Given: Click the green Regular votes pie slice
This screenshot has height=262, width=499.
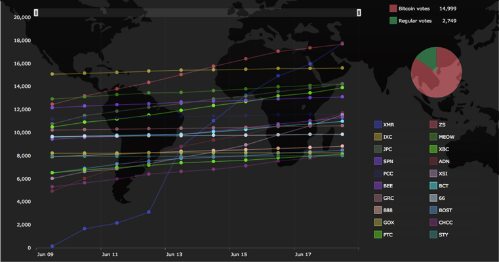Looking at the screenshot, I should (x=428, y=57).
